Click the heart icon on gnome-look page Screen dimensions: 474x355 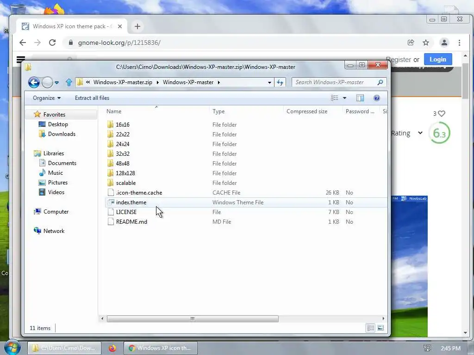coord(442,114)
